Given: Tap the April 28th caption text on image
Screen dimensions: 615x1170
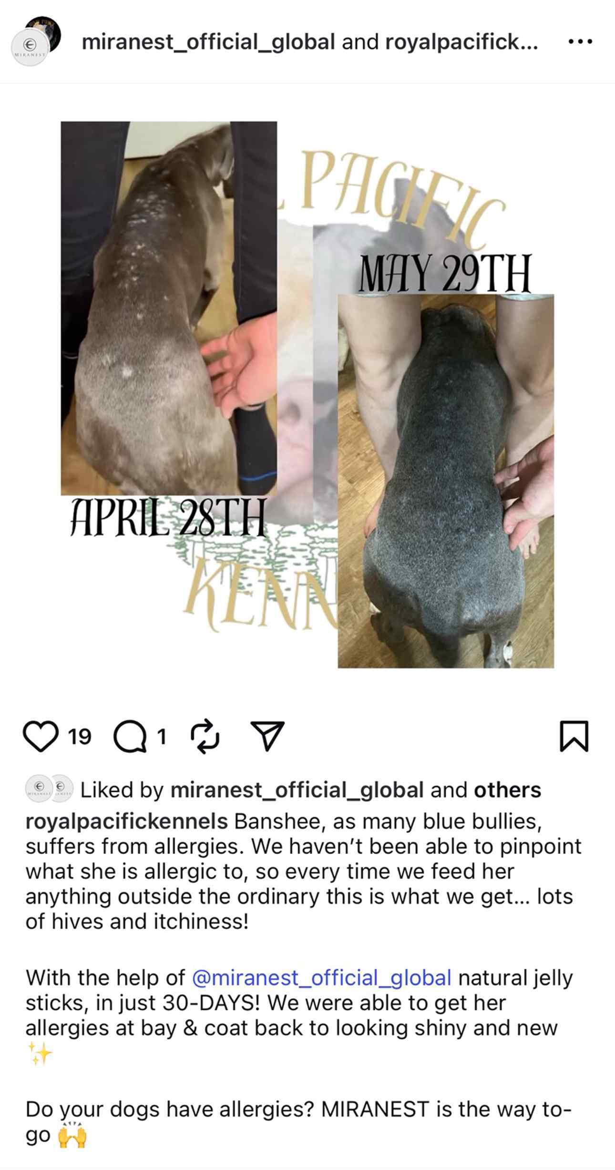Looking at the screenshot, I should [x=168, y=518].
